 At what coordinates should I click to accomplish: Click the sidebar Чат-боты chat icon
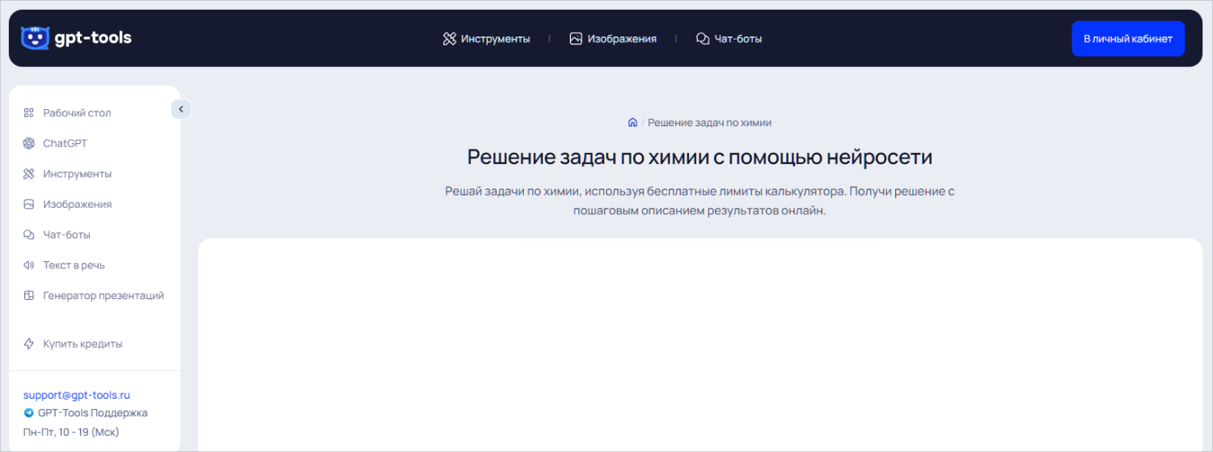(29, 234)
